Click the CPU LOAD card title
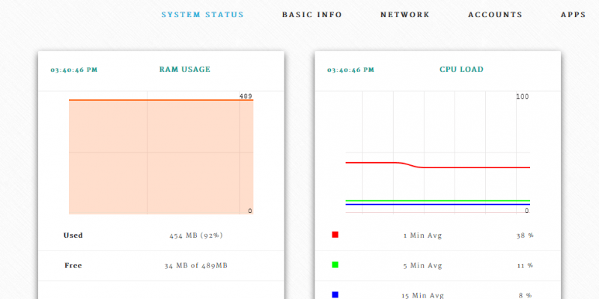599x299 pixels. pyautogui.click(x=461, y=70)
